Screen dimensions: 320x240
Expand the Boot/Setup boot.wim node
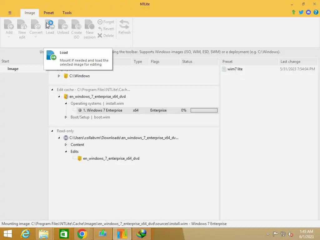(66, 117)
